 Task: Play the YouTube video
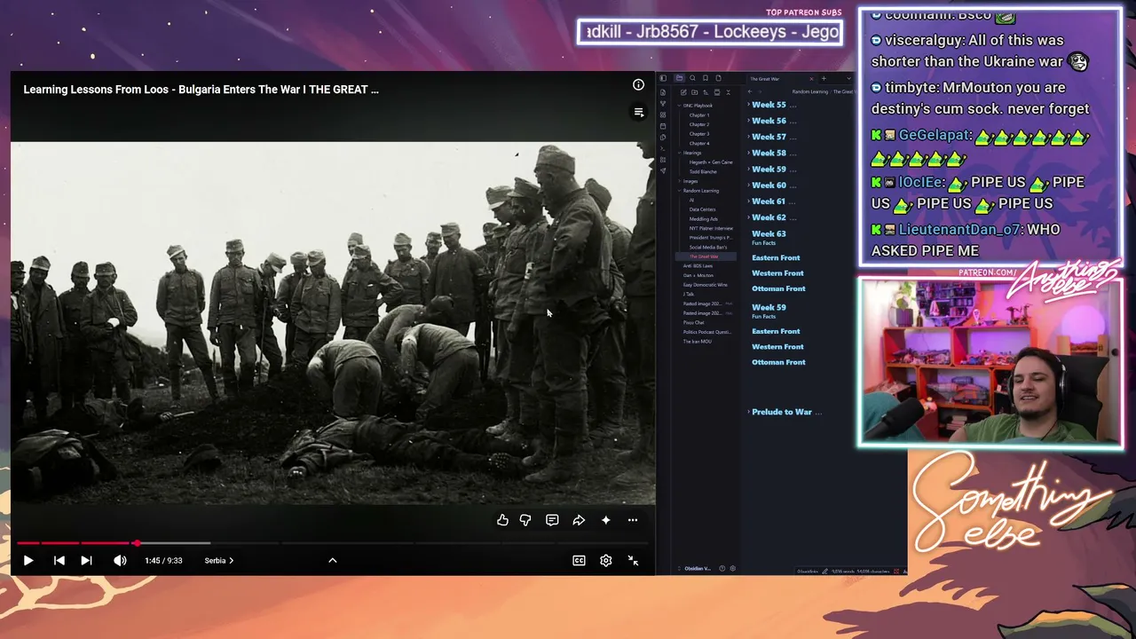(28, 561)
